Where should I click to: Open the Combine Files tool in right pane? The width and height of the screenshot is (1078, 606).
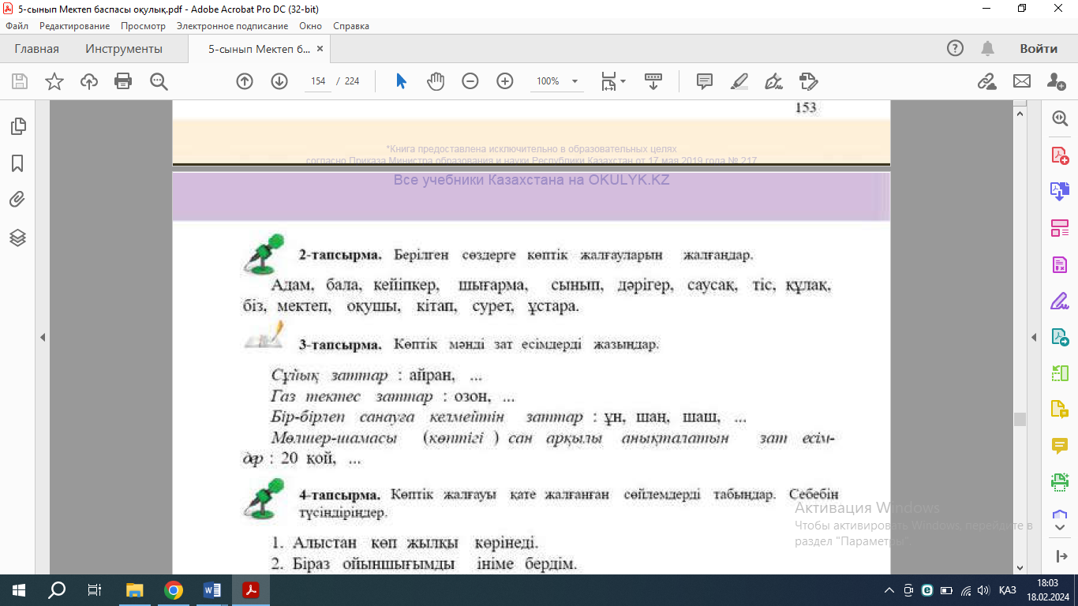pos(1060,191)
